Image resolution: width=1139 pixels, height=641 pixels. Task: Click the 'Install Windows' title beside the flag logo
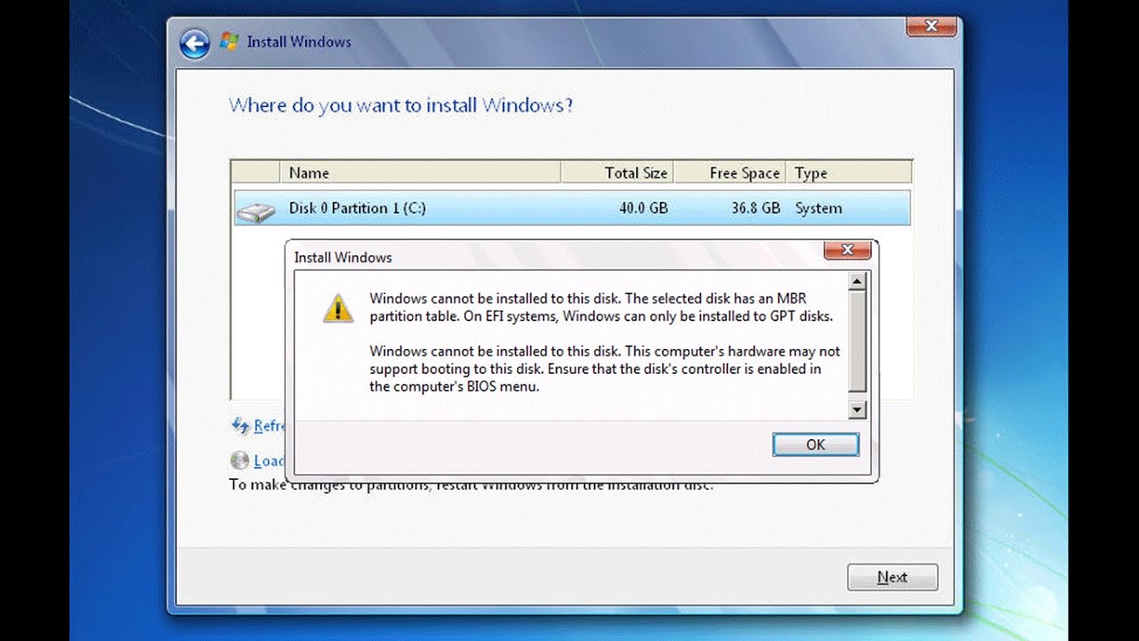pyautogui.click(x=299, y=42)
